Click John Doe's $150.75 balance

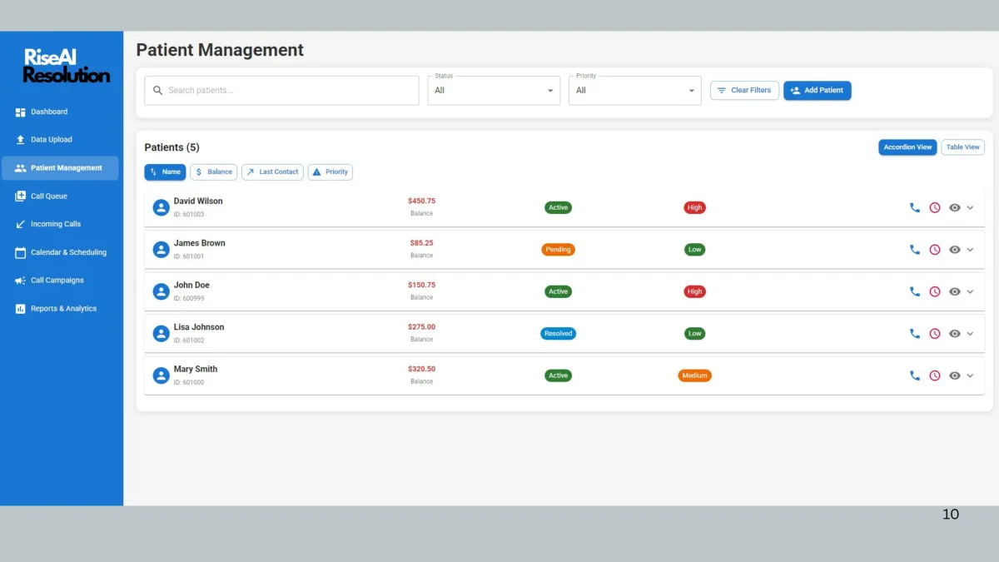click(421, 285)
